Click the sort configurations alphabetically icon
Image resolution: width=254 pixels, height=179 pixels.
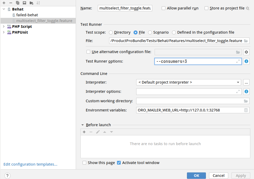pyautogui.click(x=38, y=3)
